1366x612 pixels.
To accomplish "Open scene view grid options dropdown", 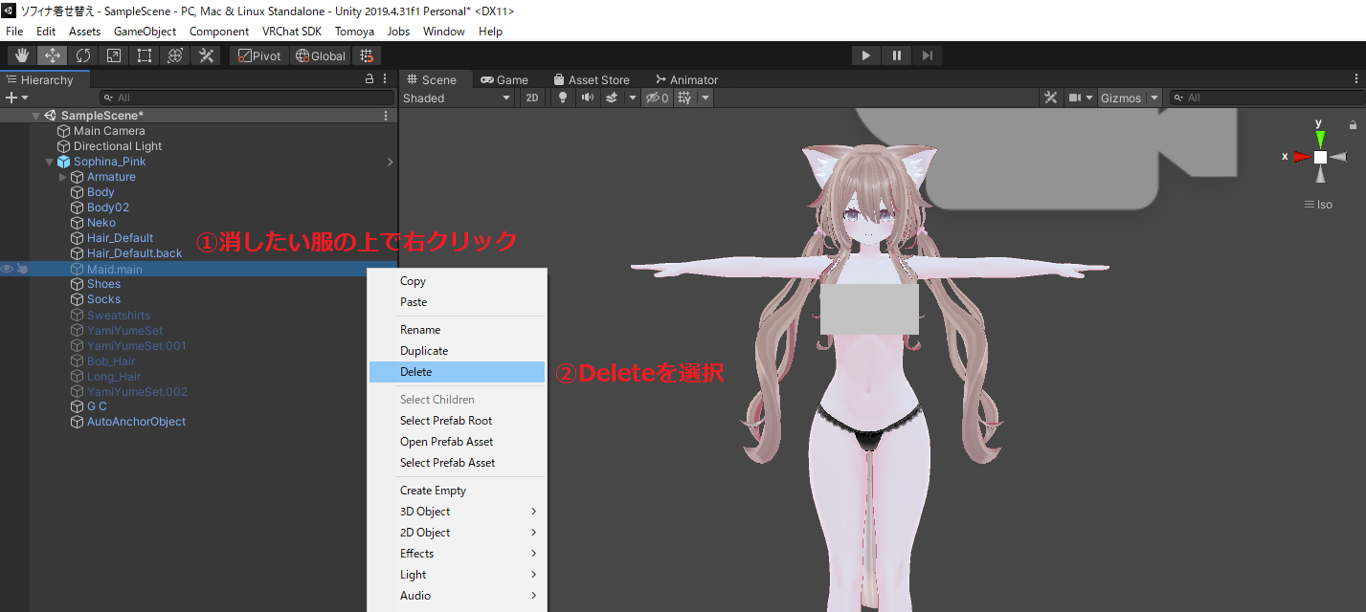I will coord(705,98).
